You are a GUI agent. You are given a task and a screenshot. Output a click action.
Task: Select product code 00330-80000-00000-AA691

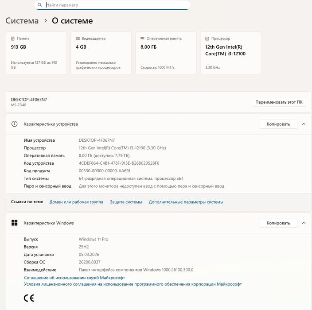[x=105, y=171]
